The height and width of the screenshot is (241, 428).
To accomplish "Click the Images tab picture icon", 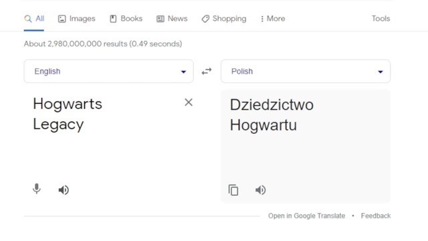I will 62,19.
